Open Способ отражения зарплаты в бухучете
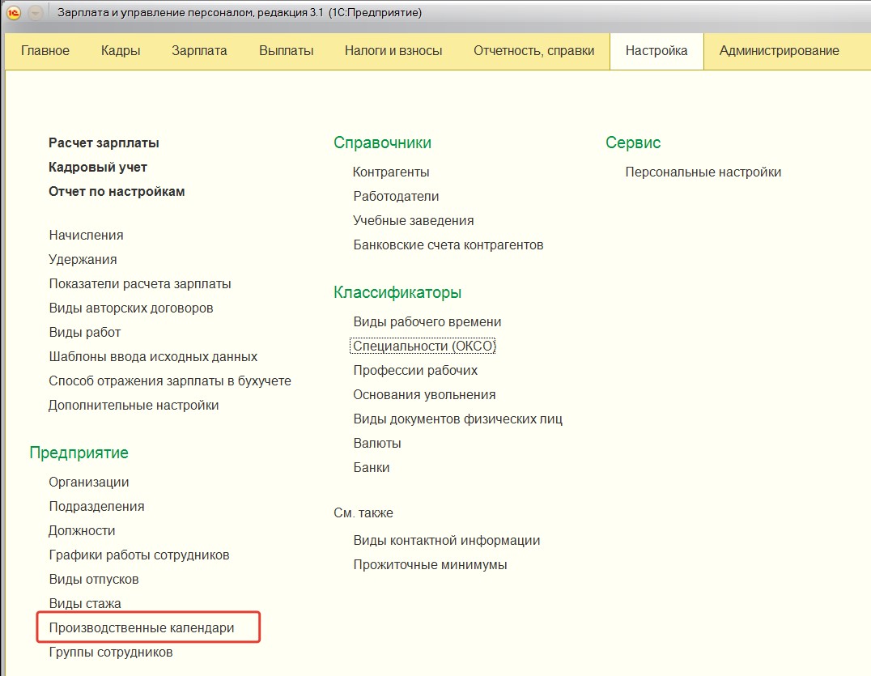This screenshot has width=871, height=676. pyautogui.click(x=170, y=381)
